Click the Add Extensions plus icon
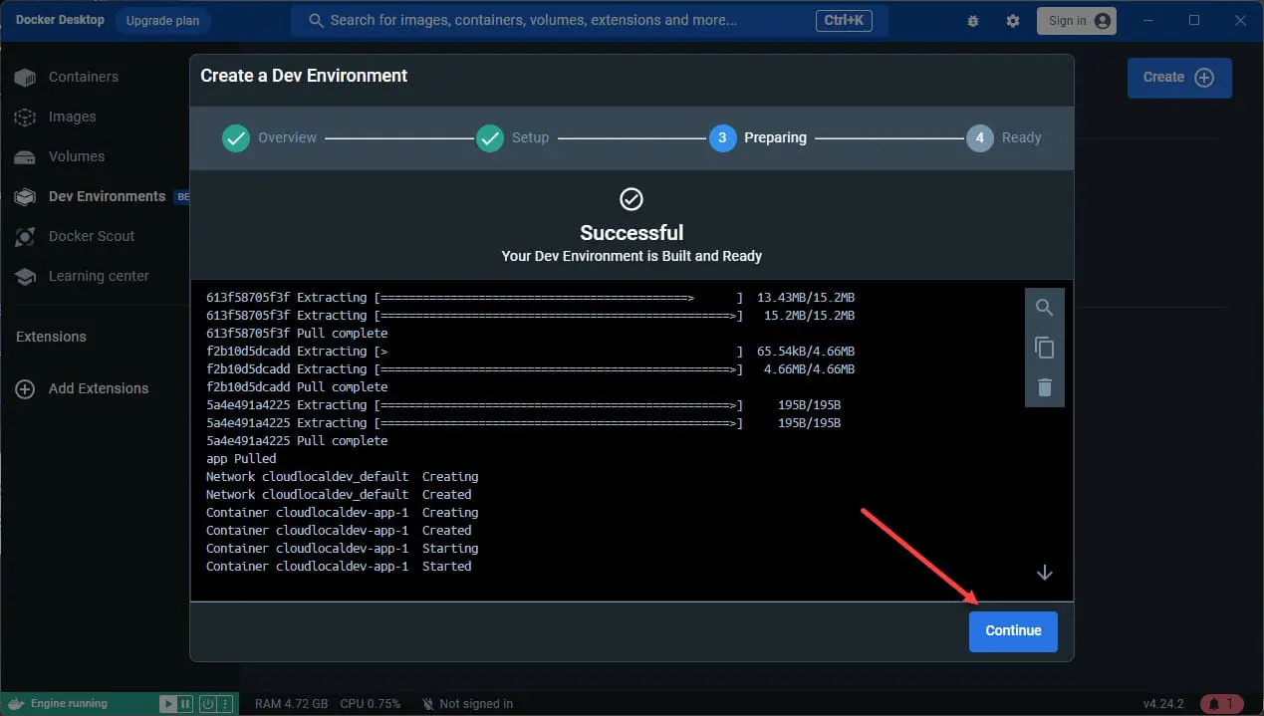Viewport: 1264px width, 716px height. (25, 388)
